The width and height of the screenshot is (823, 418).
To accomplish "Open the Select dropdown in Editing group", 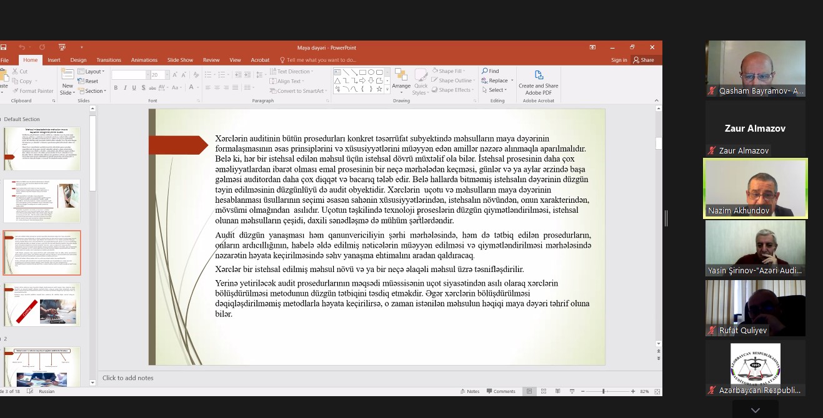I will pos(497,90).
